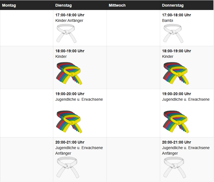
Task: Click Tuesday 17:00-18:00 Uhr time text
Action: [x=70, y=15]
